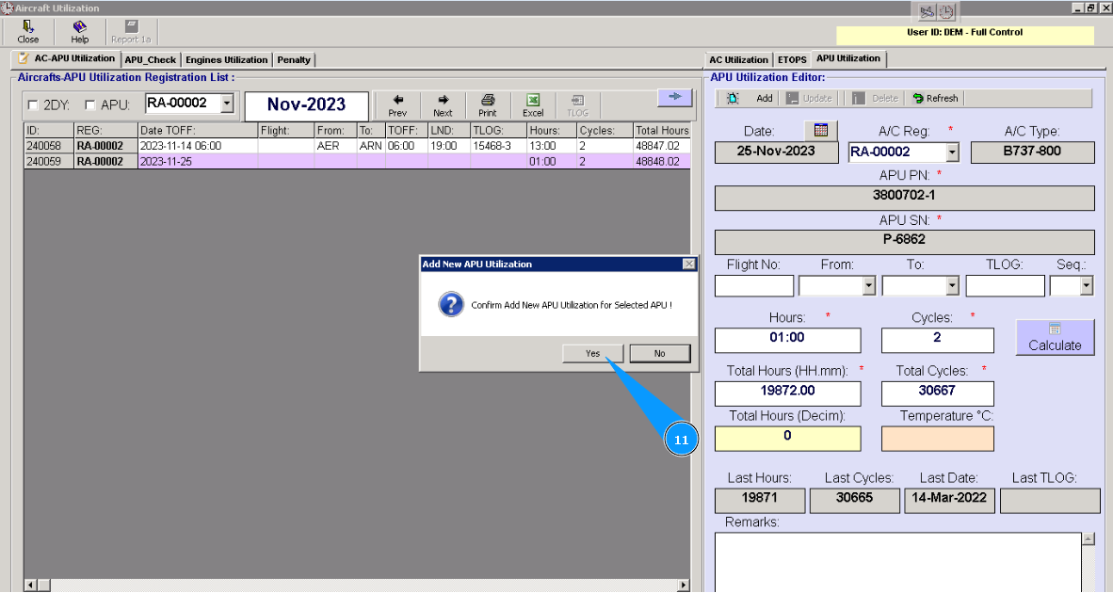Click the Remarks scrollbar up arrow

1089,539
